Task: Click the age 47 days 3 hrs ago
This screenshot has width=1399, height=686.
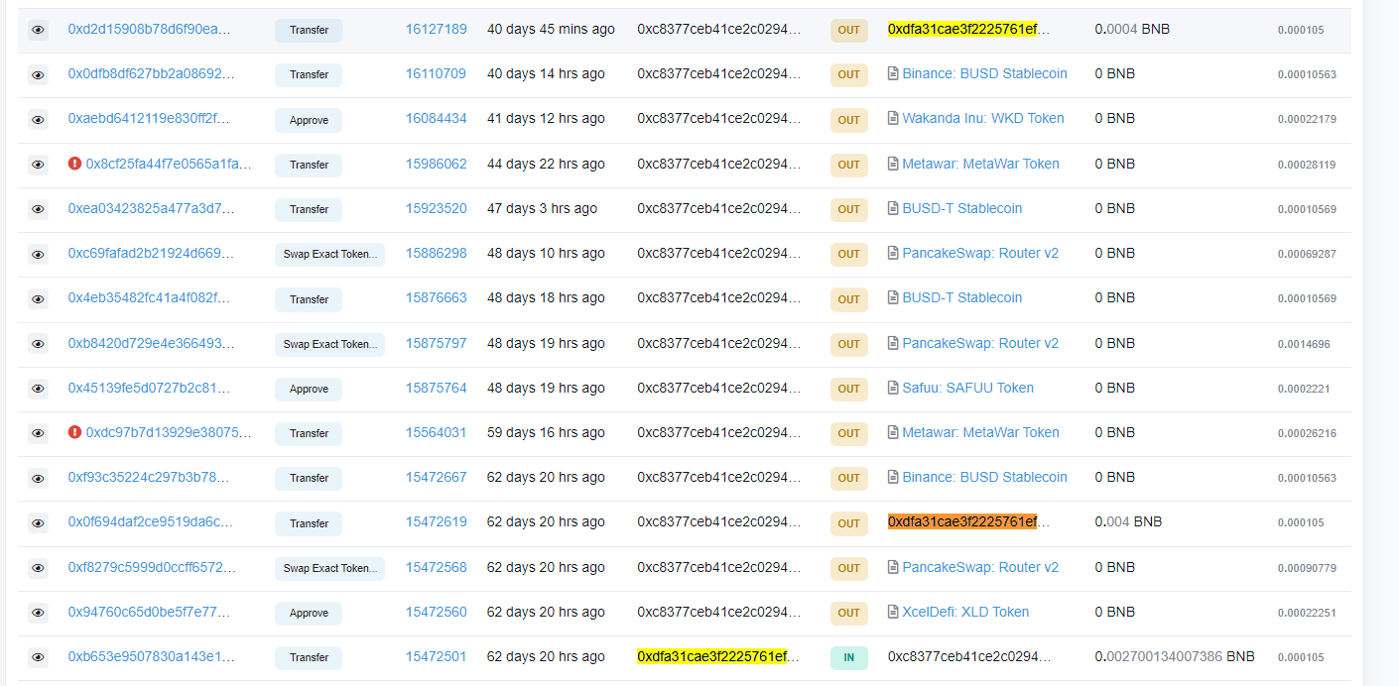Action: click(542, 208)
